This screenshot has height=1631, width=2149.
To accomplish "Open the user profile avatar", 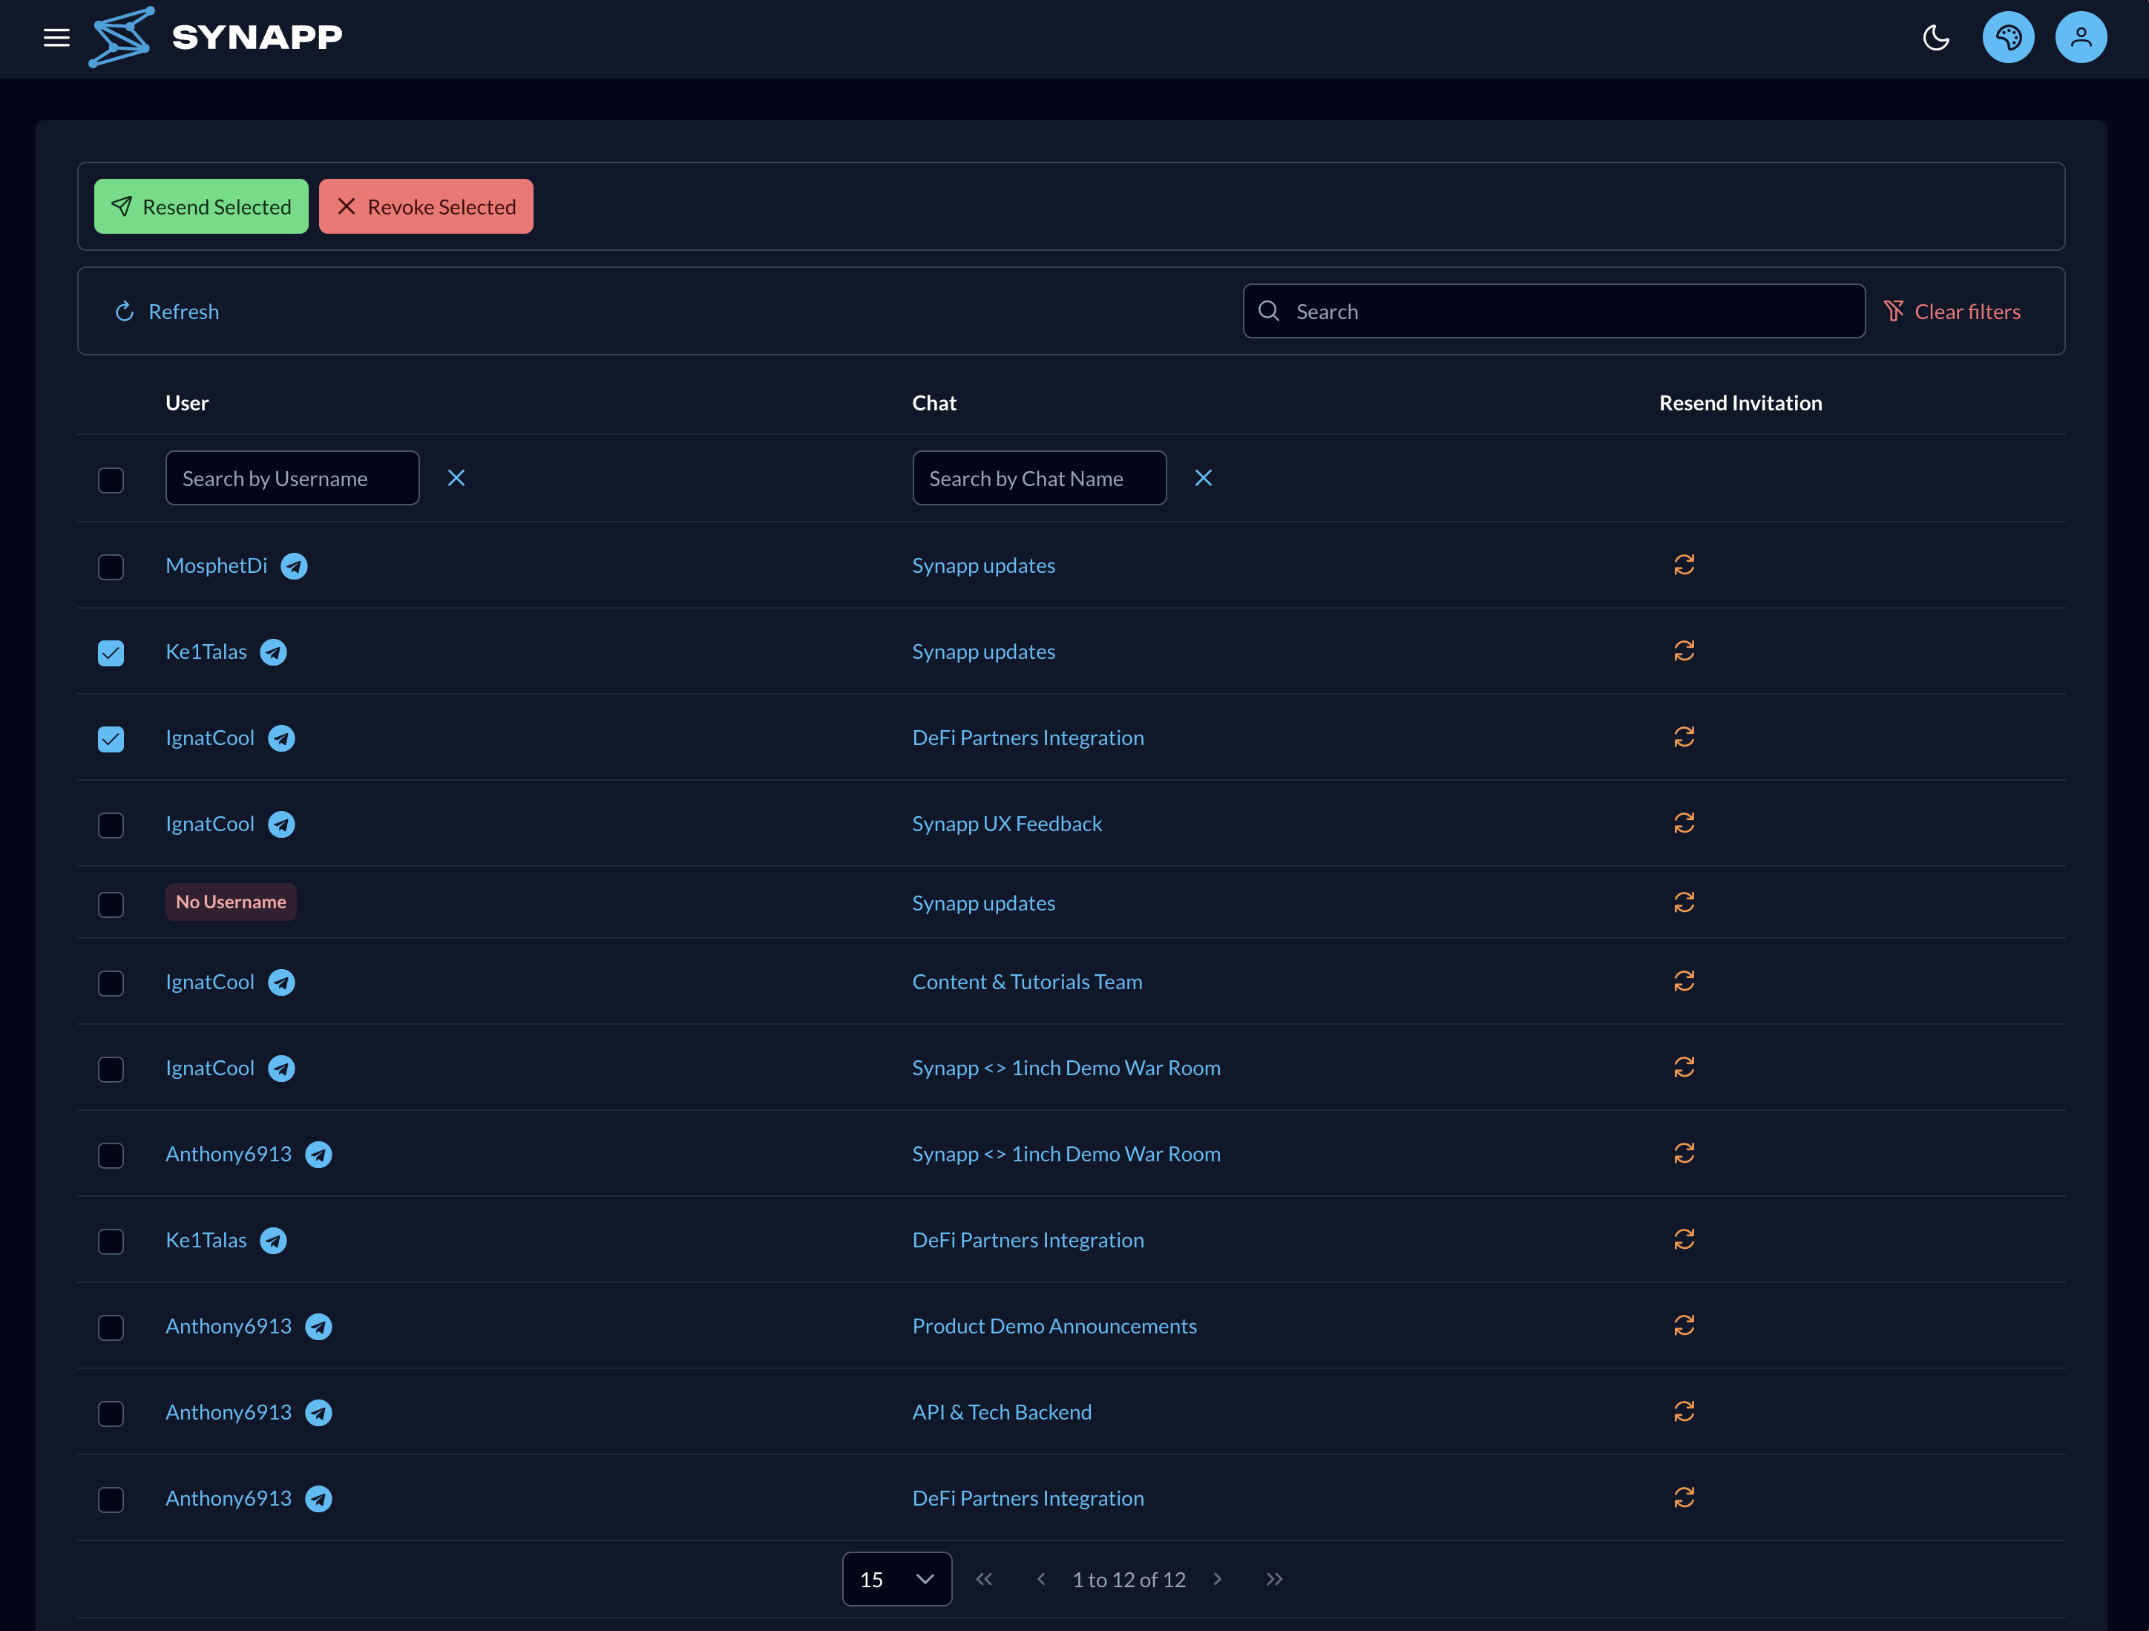I will pos(2081,38).
